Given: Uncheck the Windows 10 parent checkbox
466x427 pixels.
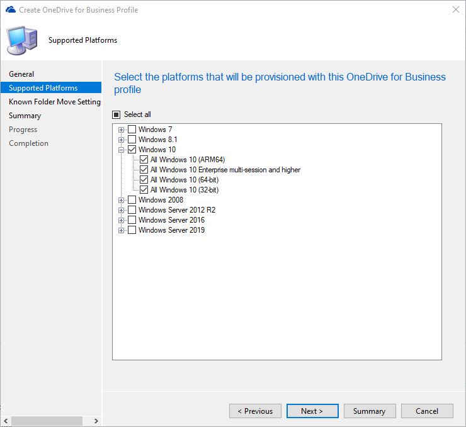Looking at the screenshot, I should (x=132, y=150).
